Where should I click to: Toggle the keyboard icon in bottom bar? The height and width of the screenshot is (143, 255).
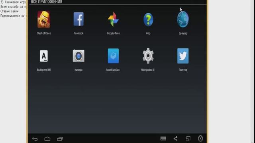tap(163, 139)
